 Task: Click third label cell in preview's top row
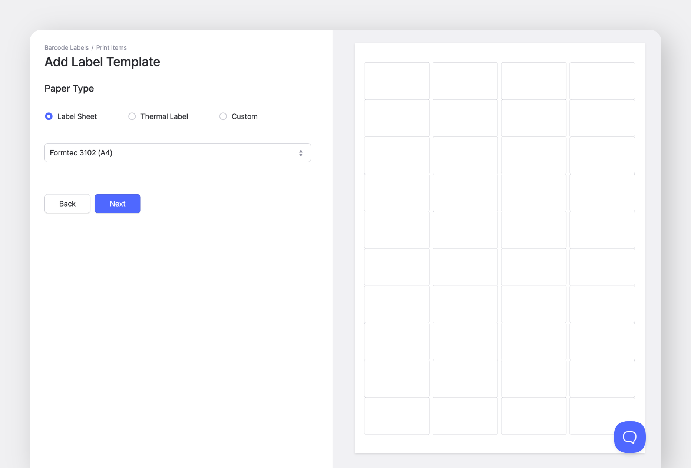click(x=533, y=81)
